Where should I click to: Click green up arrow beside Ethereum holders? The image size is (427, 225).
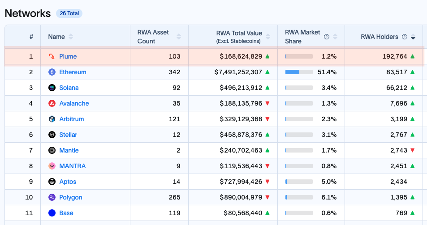click(413, 72)
